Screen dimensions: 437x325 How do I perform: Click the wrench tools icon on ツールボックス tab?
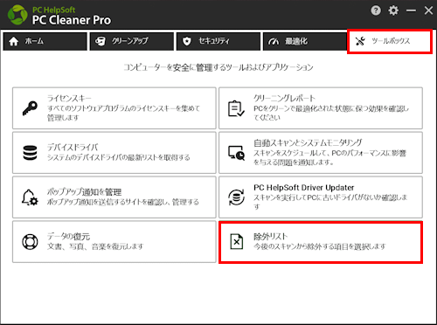(x=360, y=41)
